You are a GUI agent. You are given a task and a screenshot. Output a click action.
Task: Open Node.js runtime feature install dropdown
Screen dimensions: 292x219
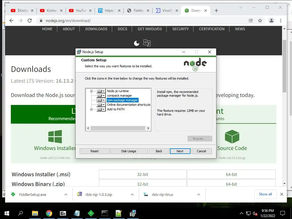pos(101,91)
